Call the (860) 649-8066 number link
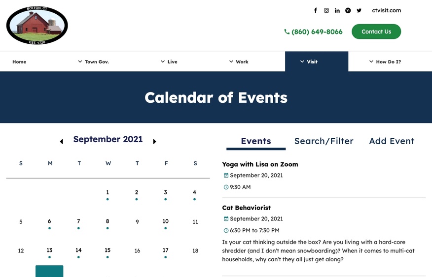This screenshot has width=432, height=277. click(x=317, y=32)
